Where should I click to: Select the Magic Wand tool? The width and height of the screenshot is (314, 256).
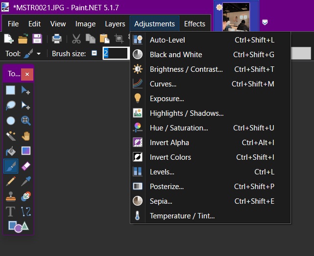point(11,136)
